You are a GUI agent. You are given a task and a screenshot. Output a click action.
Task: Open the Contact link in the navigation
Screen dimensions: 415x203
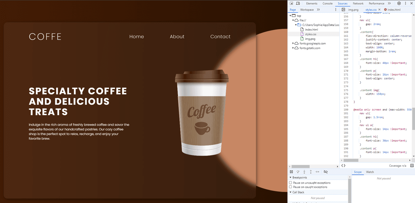220,37
